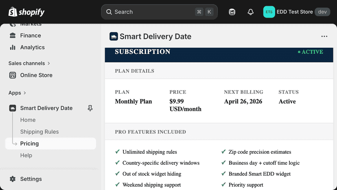
Task: Go to Smart Delivery Date Home
Action: click(28, 120)
